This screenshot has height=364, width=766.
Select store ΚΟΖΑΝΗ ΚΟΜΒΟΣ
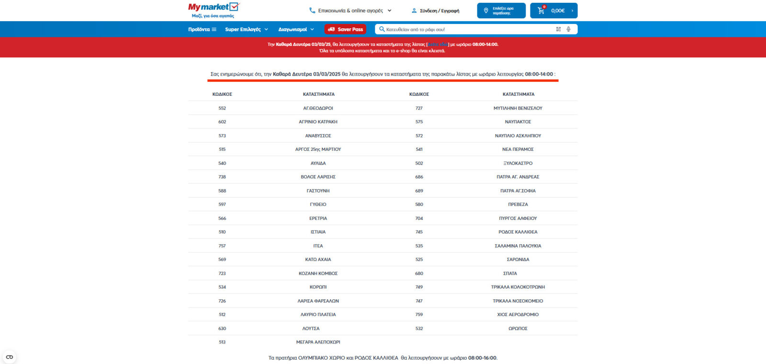(318, 273)
